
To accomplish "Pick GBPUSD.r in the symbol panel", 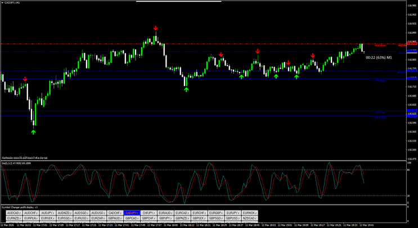I will [x=233, y=218].
